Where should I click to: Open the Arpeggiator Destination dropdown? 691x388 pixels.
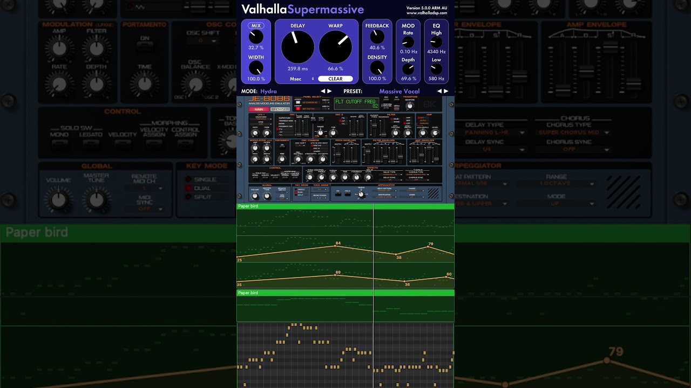(x=385, y=197)
